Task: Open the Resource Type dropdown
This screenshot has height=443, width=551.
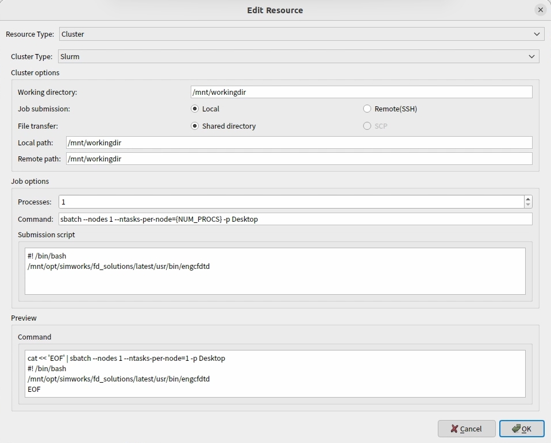Action: coord(301,34)
